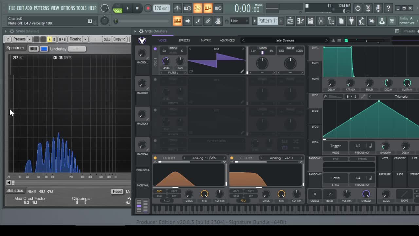Viewport: 419px width, 236px height.
Task: Expand the Pattern 1 selector arrow
Action: click(x=255, y=21)
